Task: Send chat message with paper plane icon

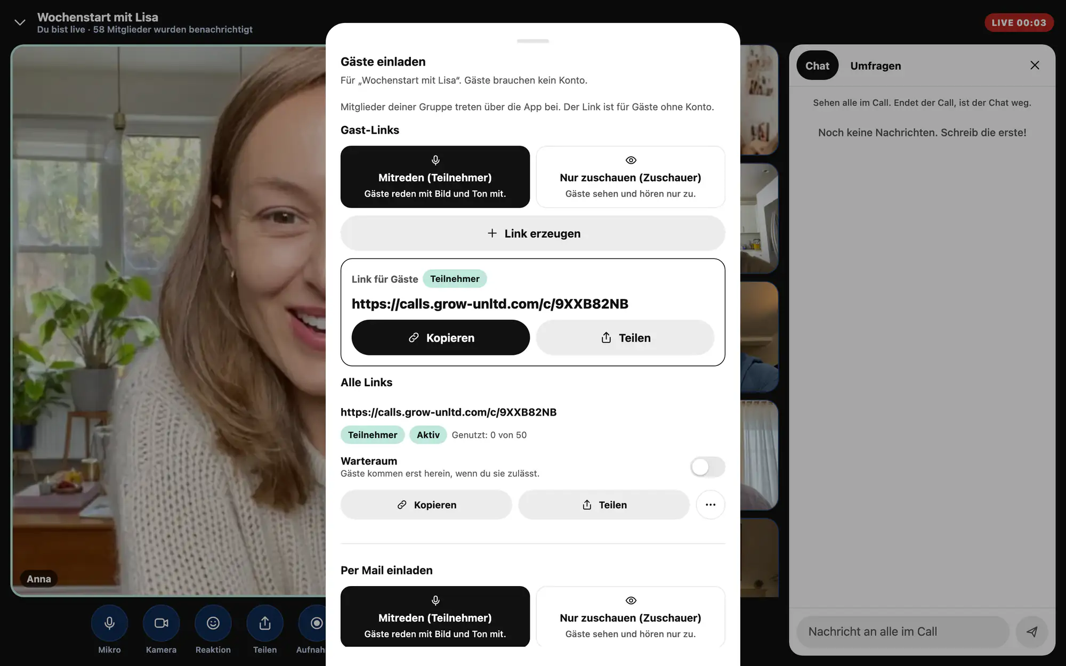Action: (x=1032, y=631)
